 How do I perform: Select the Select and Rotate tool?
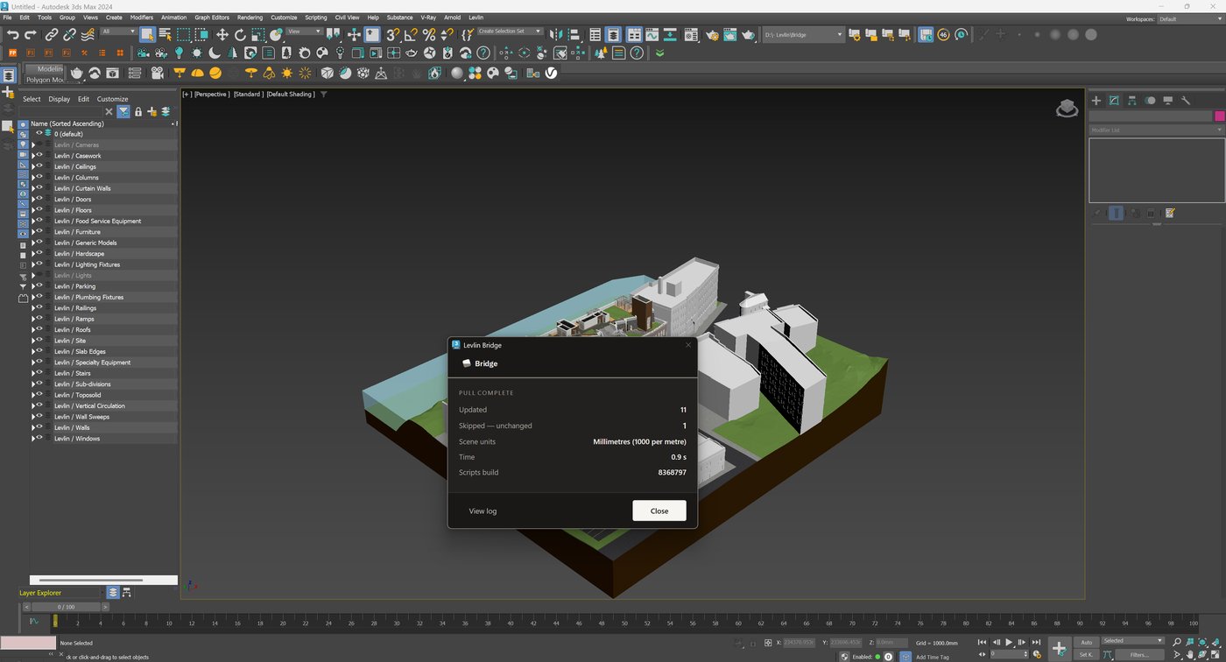(240, 35)
